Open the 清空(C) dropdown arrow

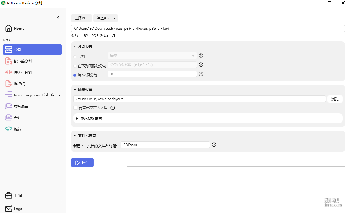114,18
